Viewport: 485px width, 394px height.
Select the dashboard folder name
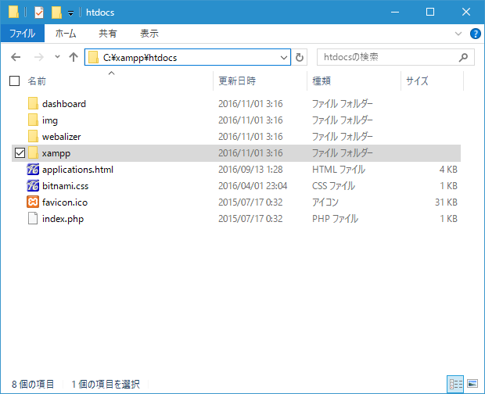click(64, 104)
